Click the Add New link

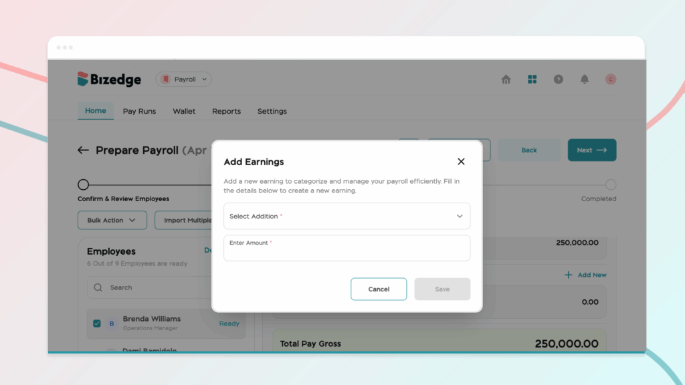(585, 275)
